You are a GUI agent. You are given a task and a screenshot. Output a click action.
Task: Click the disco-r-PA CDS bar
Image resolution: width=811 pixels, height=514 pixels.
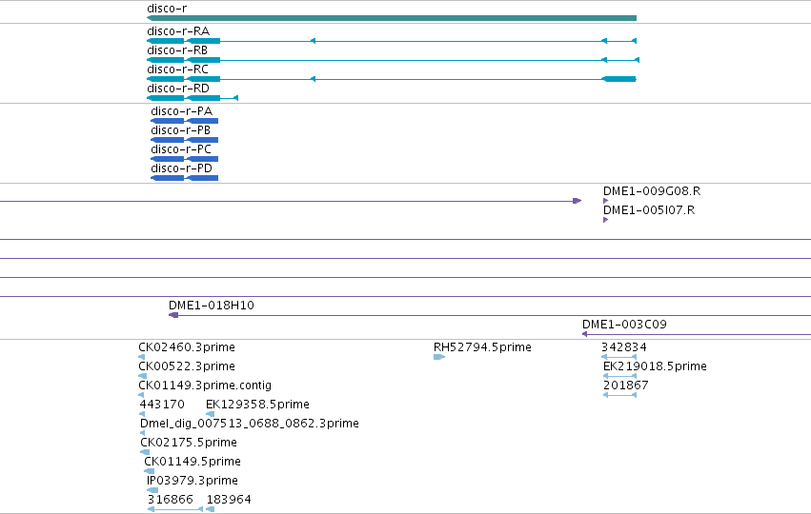pos(184,121)
